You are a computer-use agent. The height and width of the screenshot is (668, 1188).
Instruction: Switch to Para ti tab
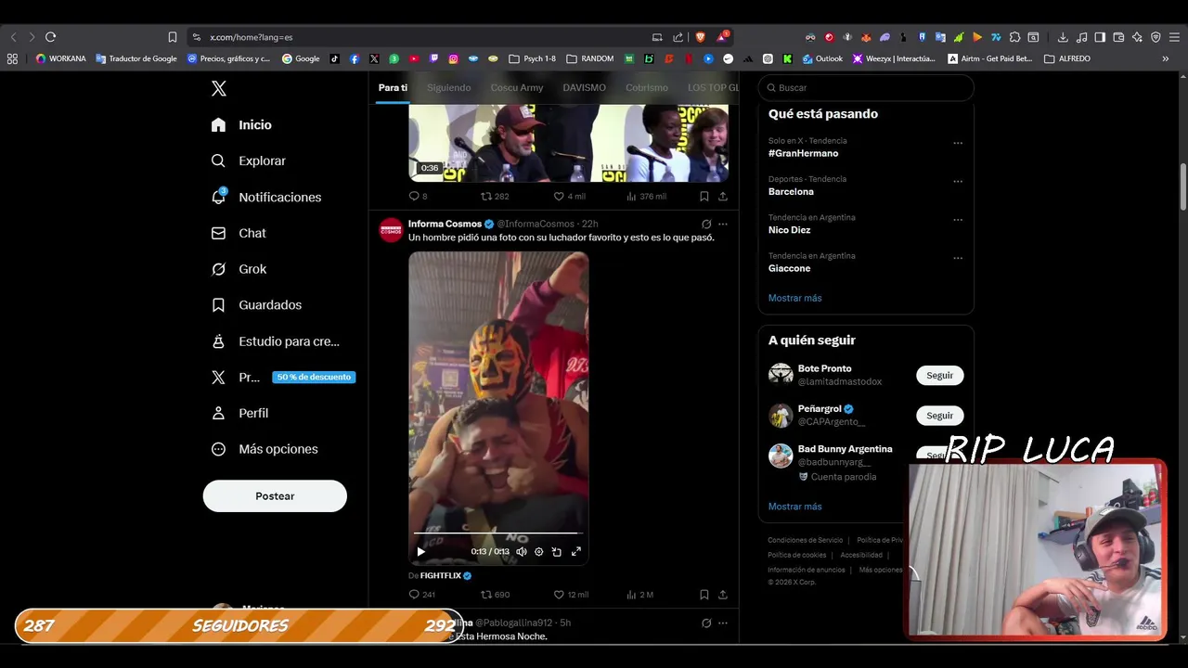coord(393,87)
